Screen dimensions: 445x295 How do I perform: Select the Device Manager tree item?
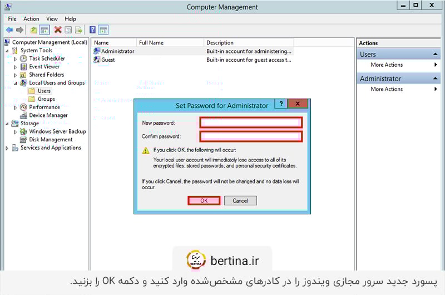click(x=48, y=115)
